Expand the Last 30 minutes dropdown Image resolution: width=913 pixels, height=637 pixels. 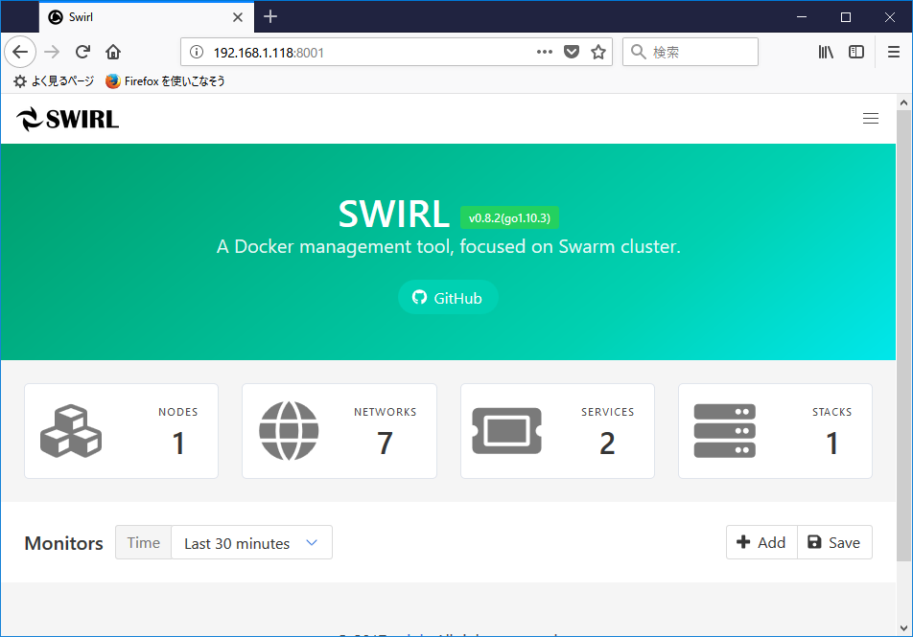click(x=251, y=541)
